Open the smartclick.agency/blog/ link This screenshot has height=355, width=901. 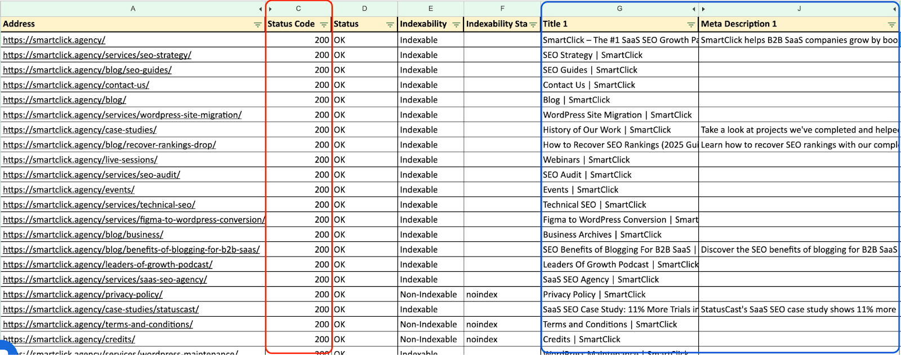[64, 100]
